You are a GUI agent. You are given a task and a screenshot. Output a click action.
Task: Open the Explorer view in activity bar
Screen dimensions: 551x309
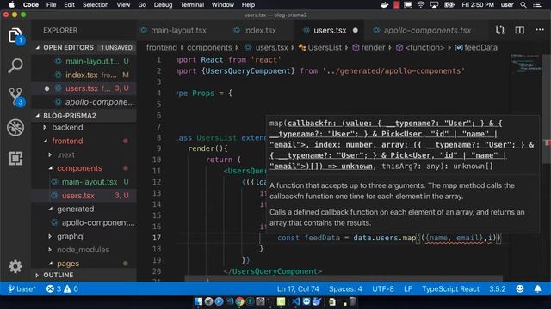(15, 36)
